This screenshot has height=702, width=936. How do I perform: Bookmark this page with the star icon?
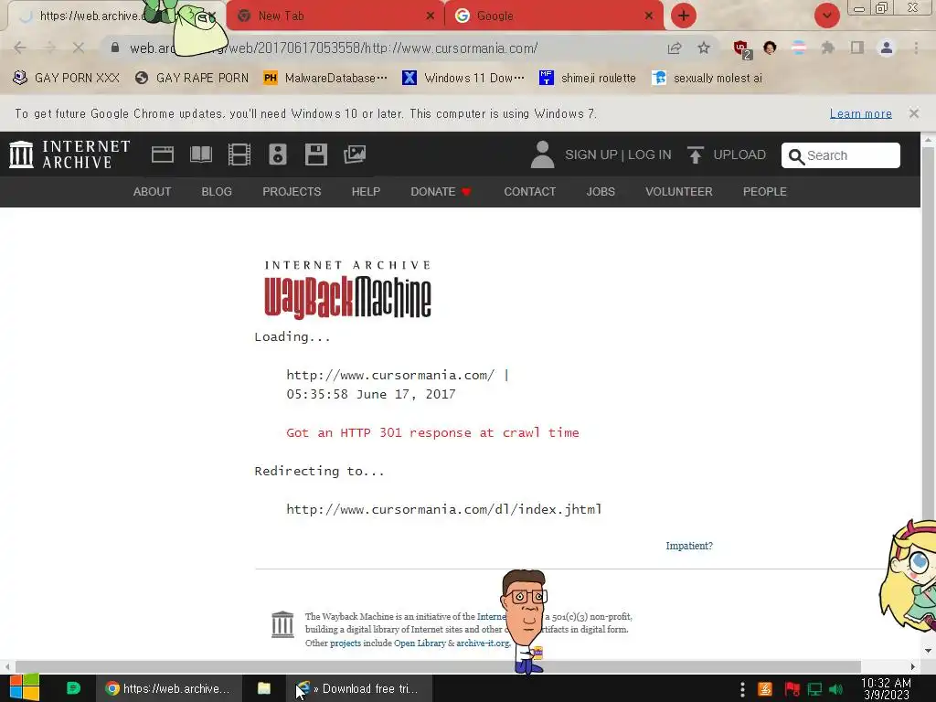[704, 48]
